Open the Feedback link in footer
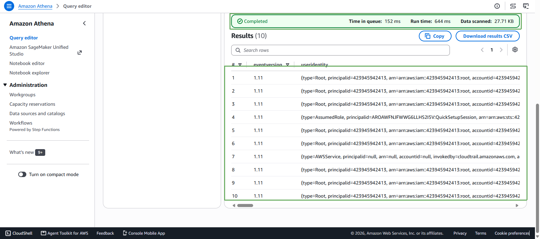The height and width of the screenshot is (239, 540). point(105,233)
